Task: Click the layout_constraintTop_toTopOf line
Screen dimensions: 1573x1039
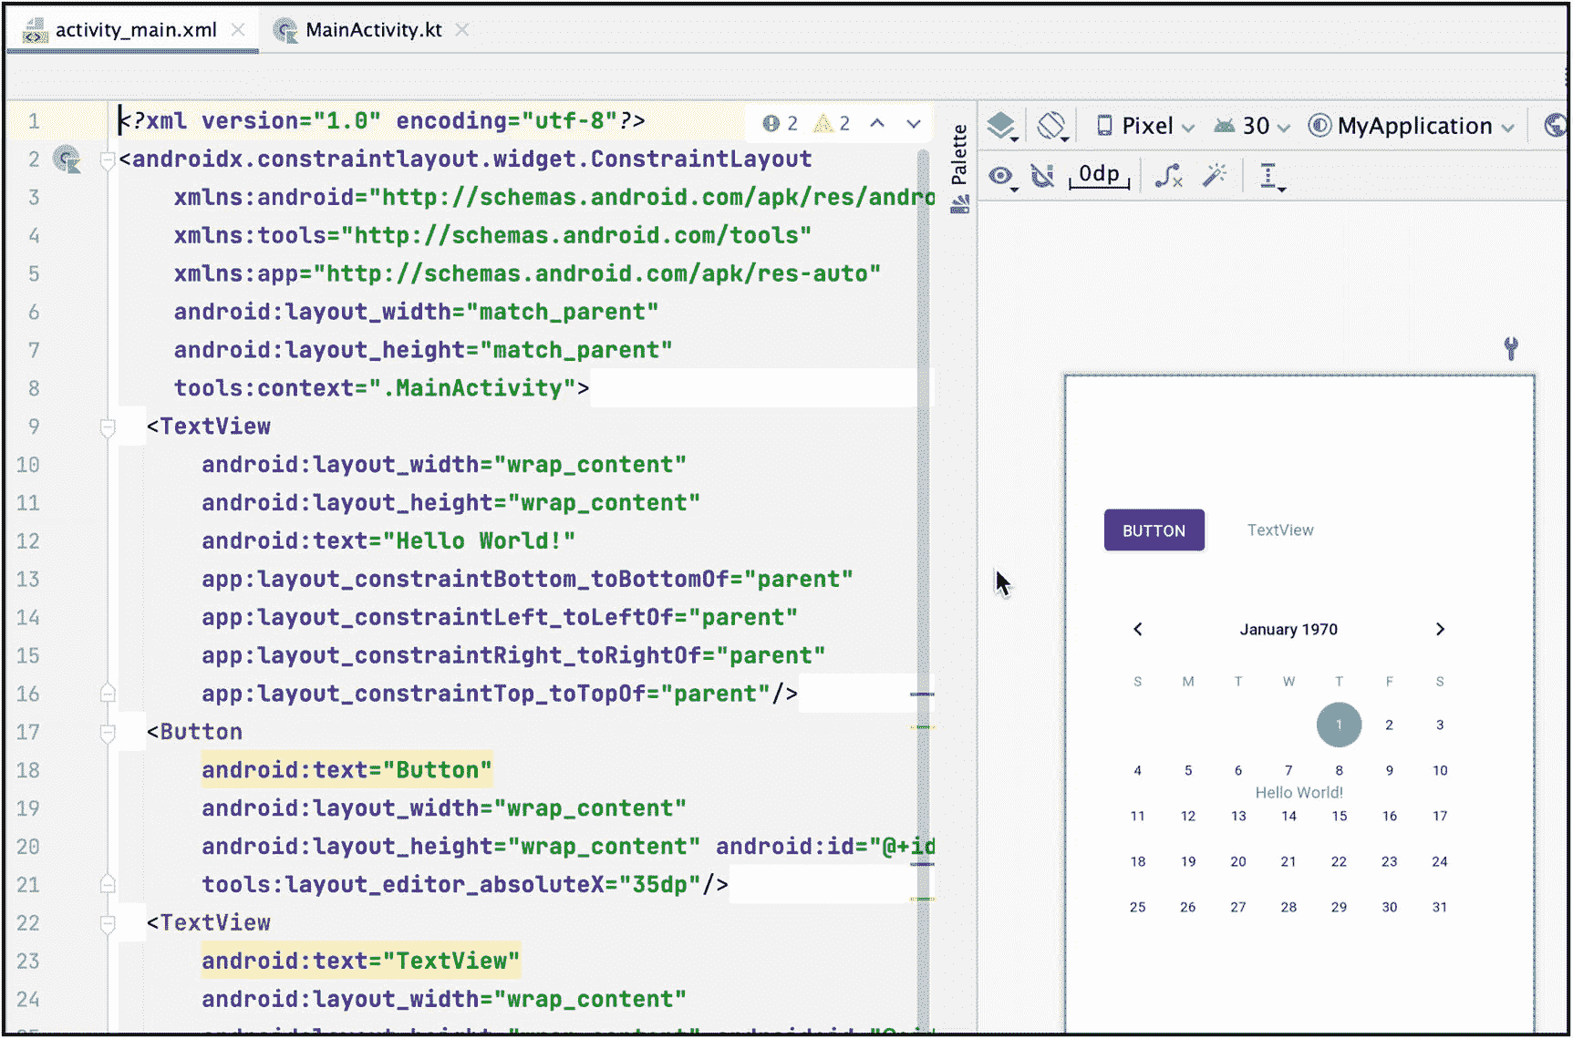Action: coord(500,694)
